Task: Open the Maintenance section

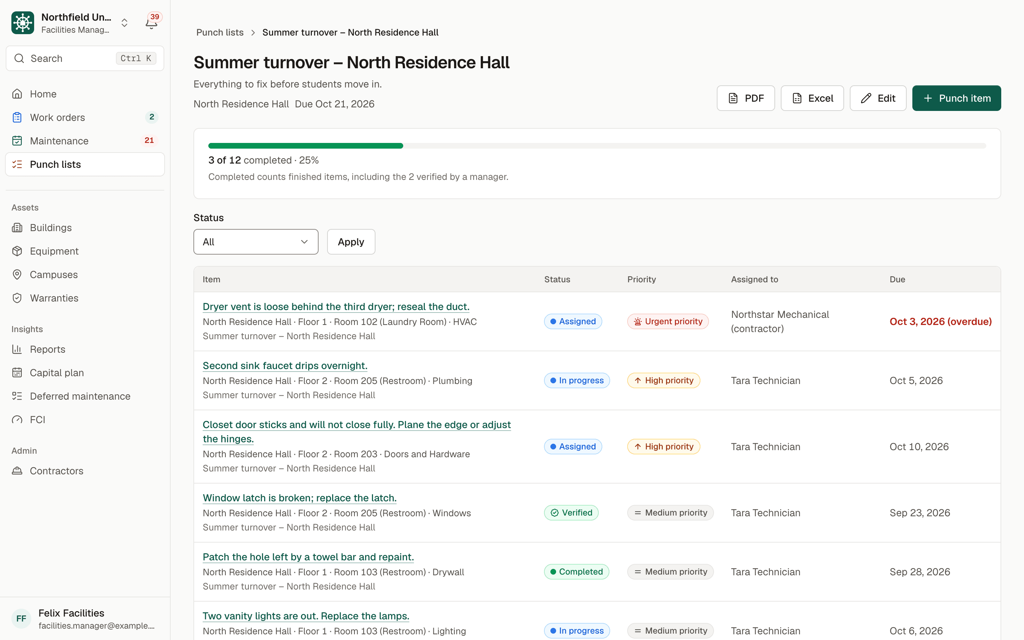Action: point(85,141)
